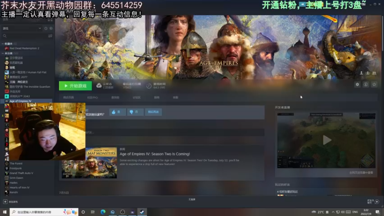Click the recent clock icon in library sidebar
The image size is (384, 216).
(46, 28)
